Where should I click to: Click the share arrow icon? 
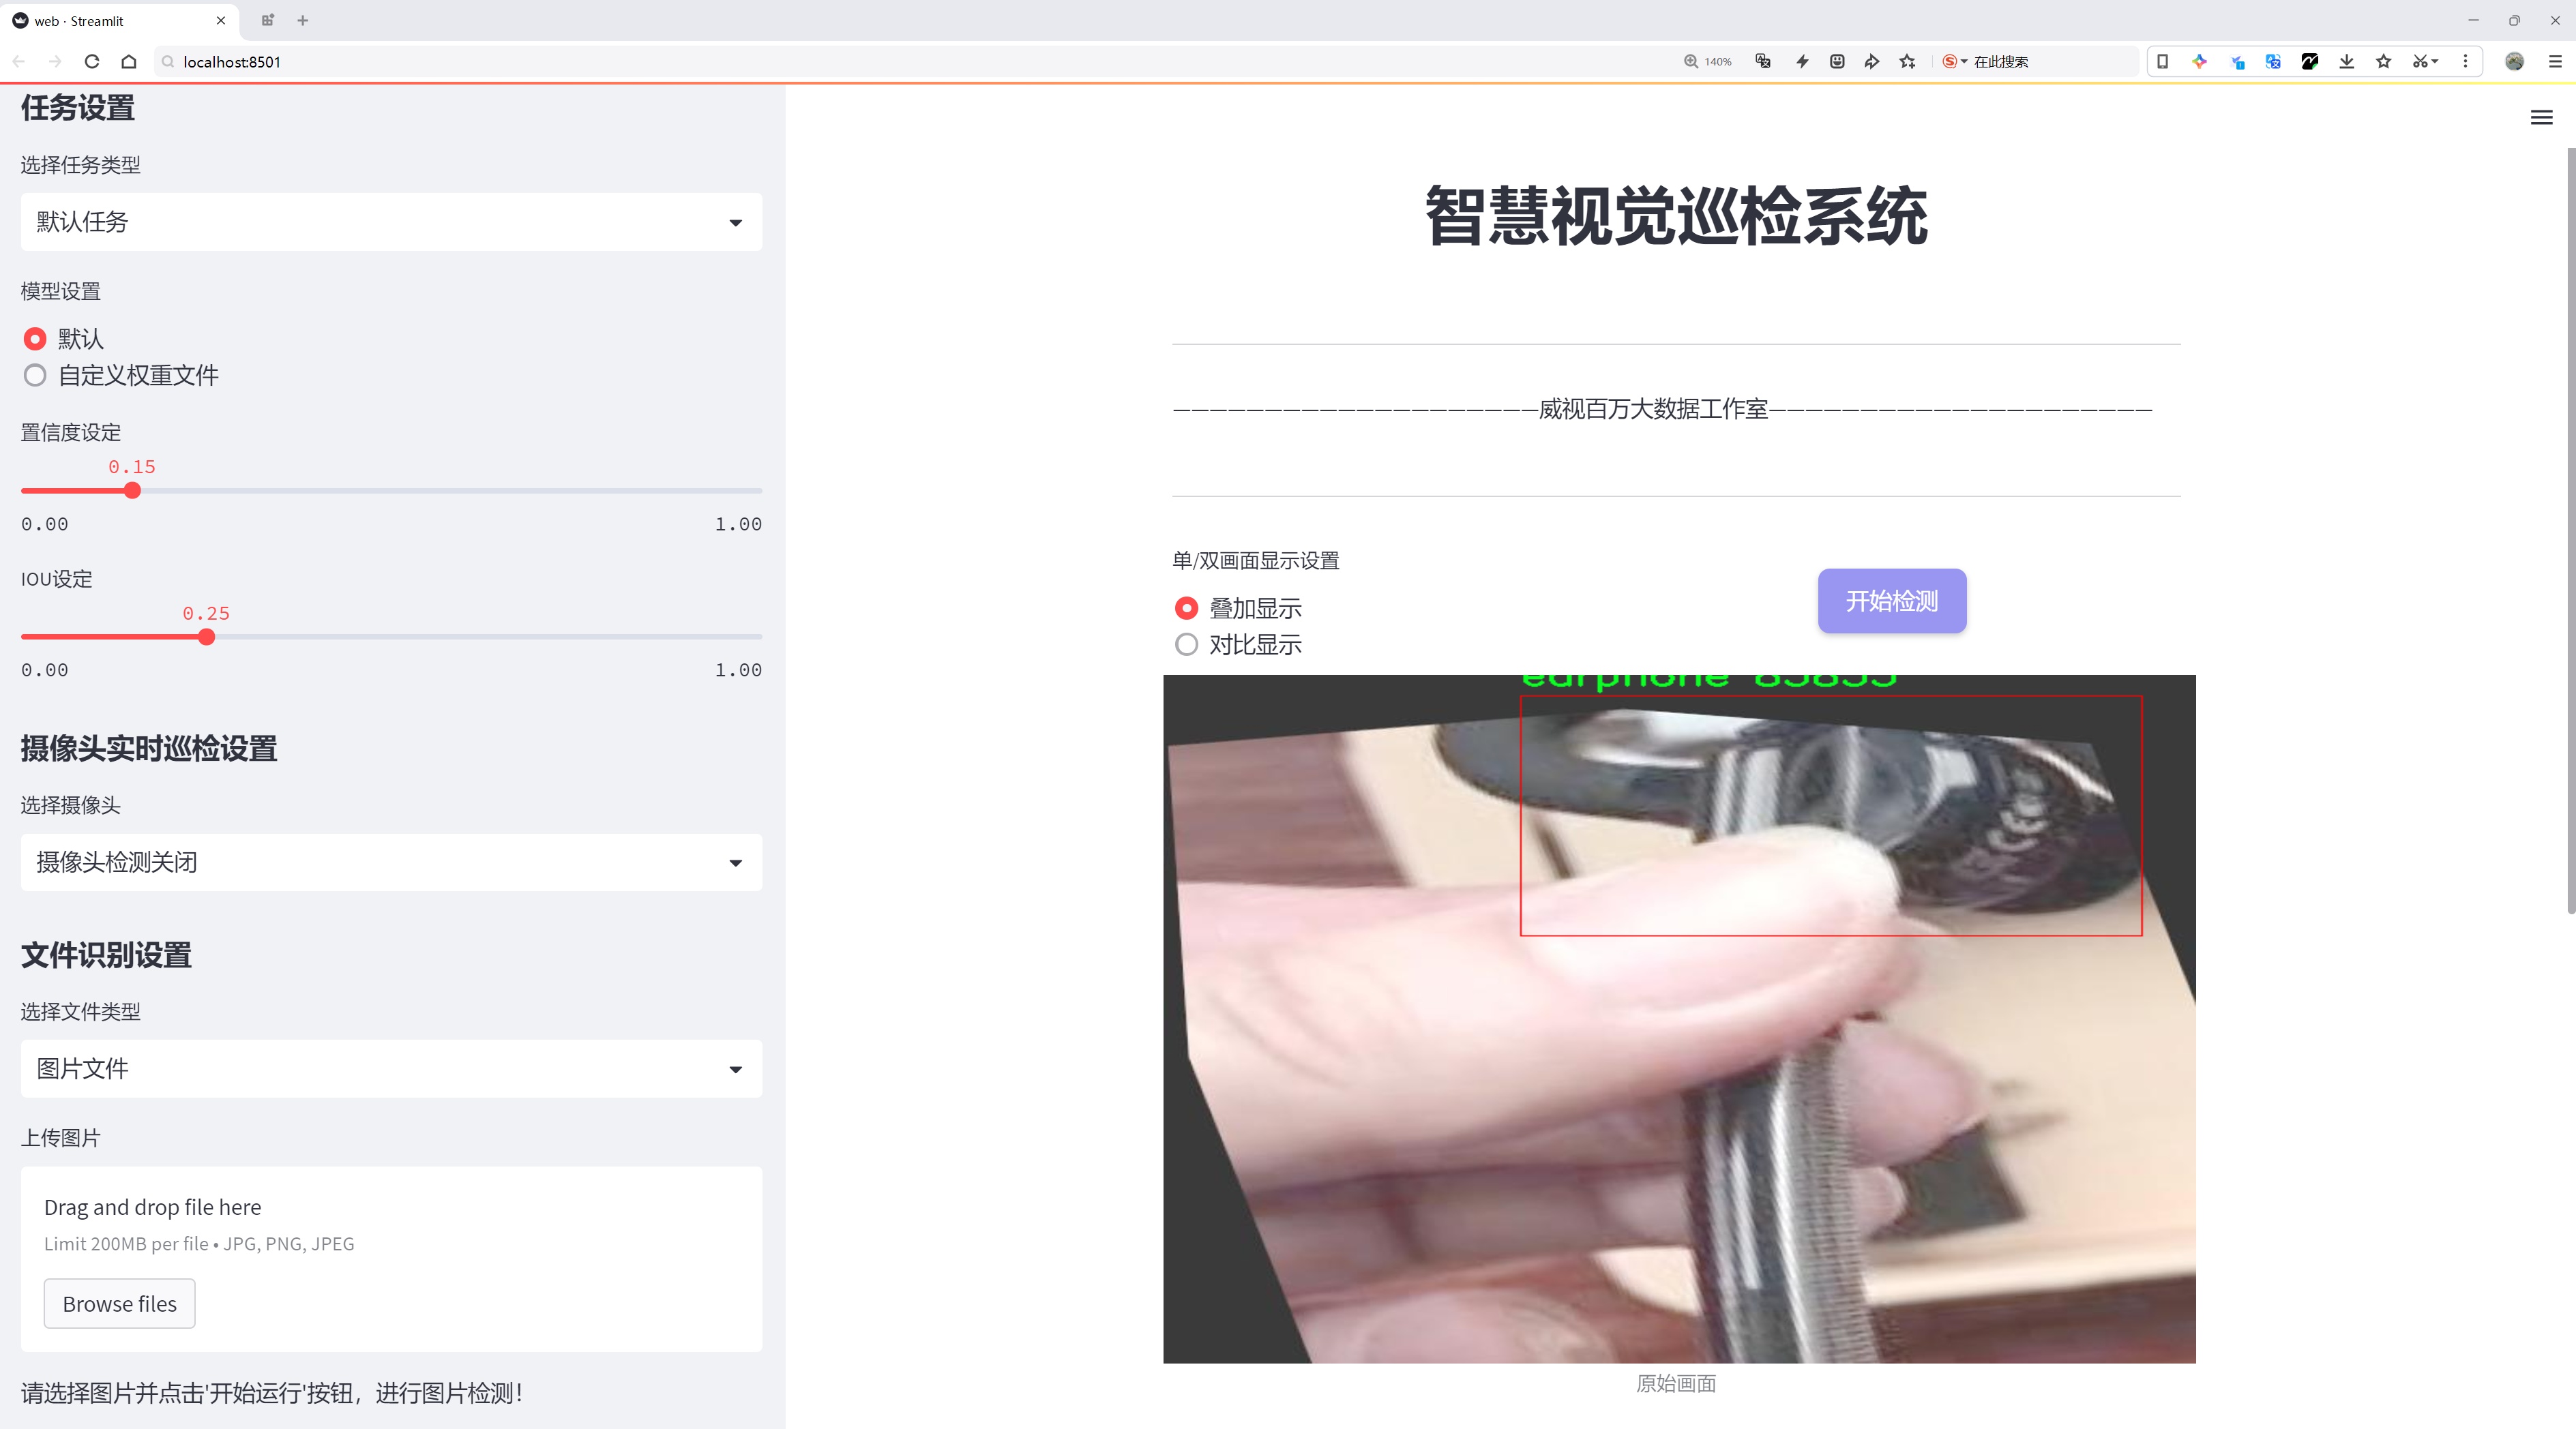[1872, 62]
